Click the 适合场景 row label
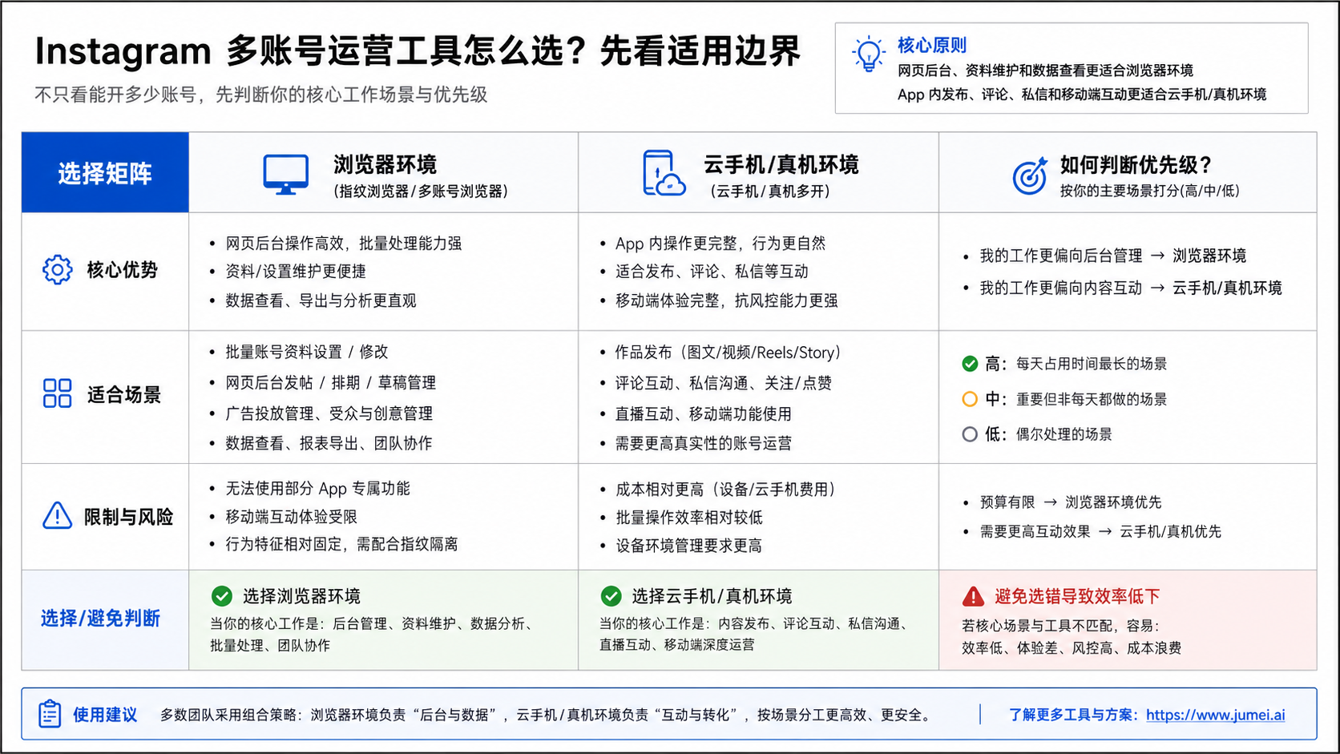This screenshot has height=754, width=1340. tap(123, 394)
